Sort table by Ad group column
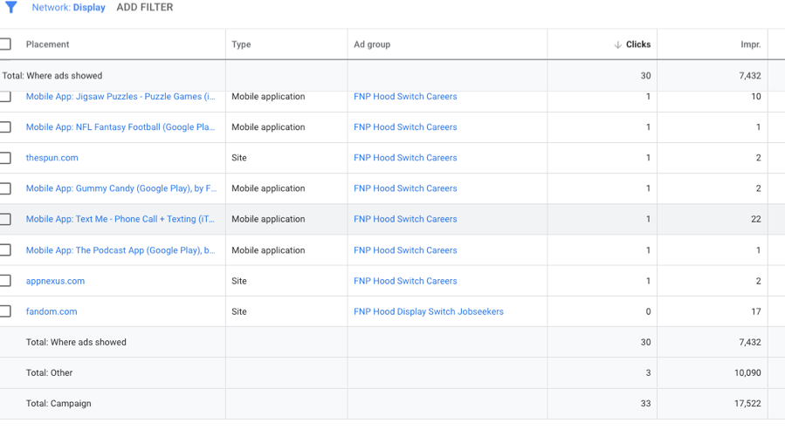 [x=372, y=44]
